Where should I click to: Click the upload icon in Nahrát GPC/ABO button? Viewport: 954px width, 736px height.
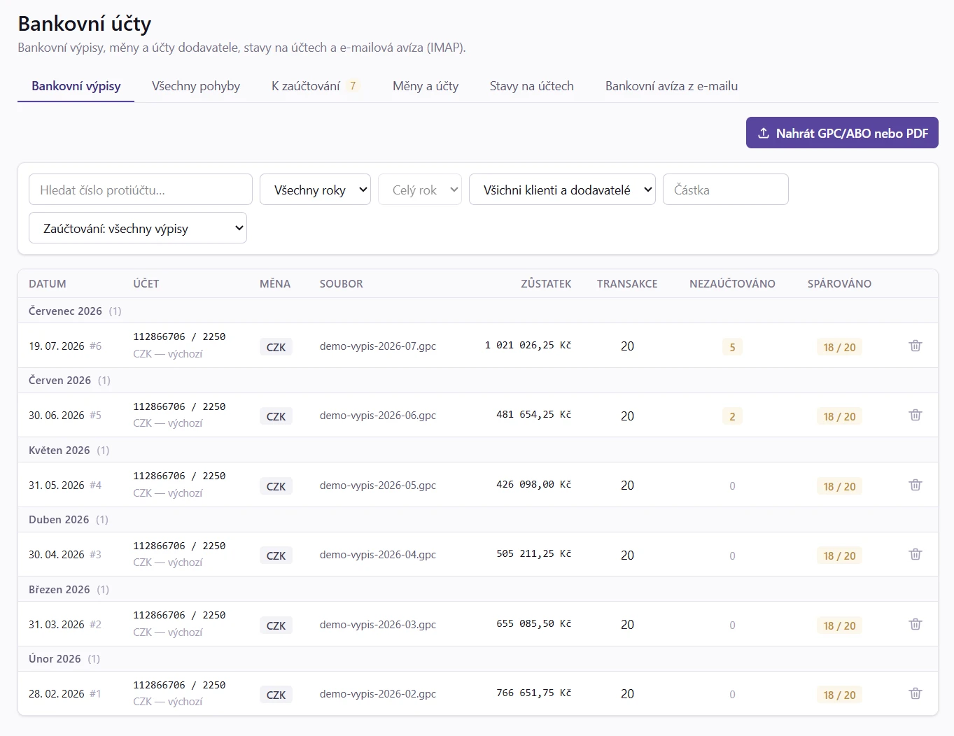[764, 133]
